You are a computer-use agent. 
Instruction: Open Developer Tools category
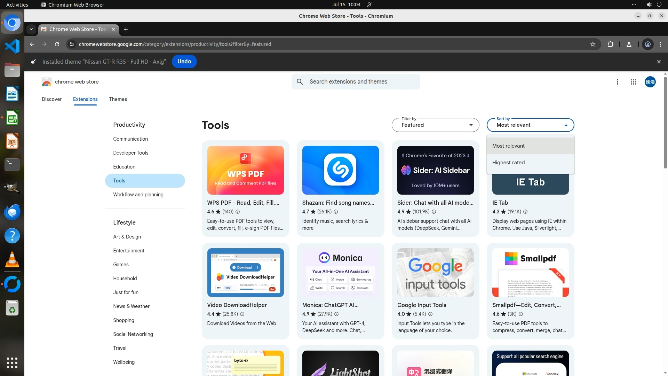coord(130,153)
